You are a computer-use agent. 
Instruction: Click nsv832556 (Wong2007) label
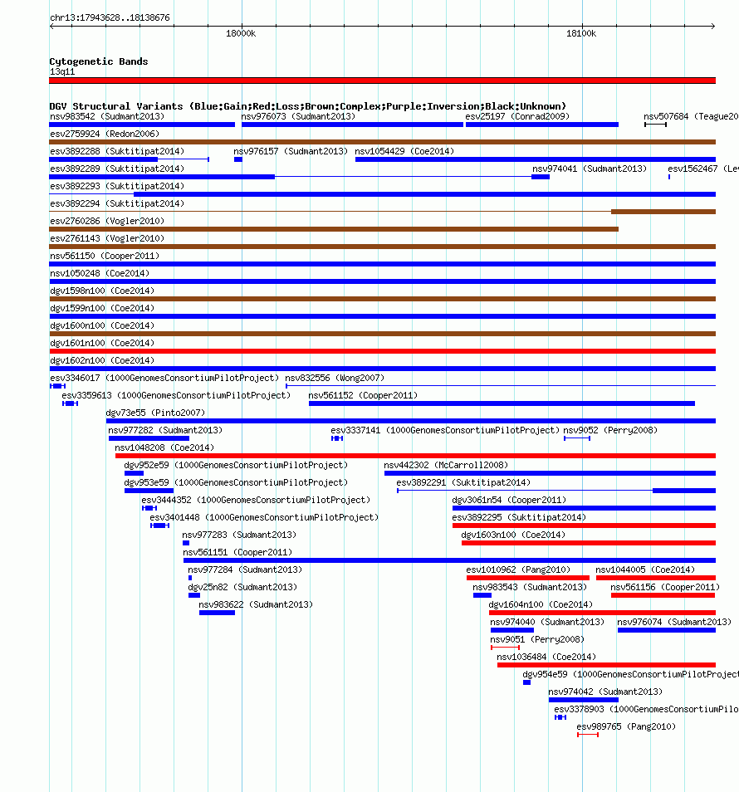click(335, 378)
